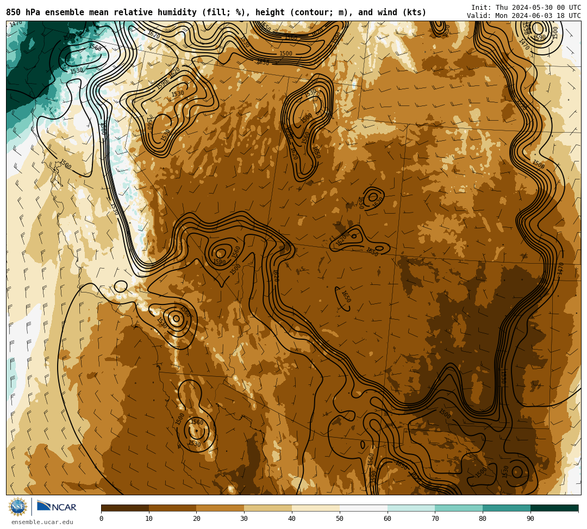The height and width of the screenshot is (529, 587).
Task: Click the colorbar tick label 0
Action: pyautogui.click(x=102, y=519)
